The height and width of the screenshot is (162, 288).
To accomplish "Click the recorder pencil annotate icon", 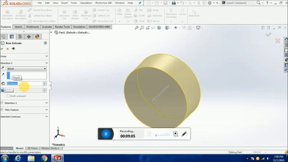I will (x=184, y=134).
